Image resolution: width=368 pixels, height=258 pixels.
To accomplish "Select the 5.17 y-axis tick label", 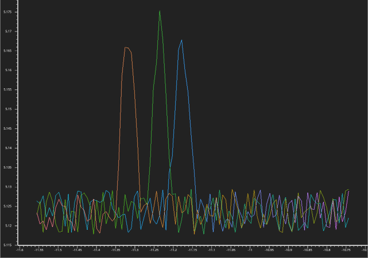I will (x=9, y=32).
